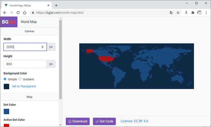Open a new browser tab
211x127 pixels.
coord(56,5)
